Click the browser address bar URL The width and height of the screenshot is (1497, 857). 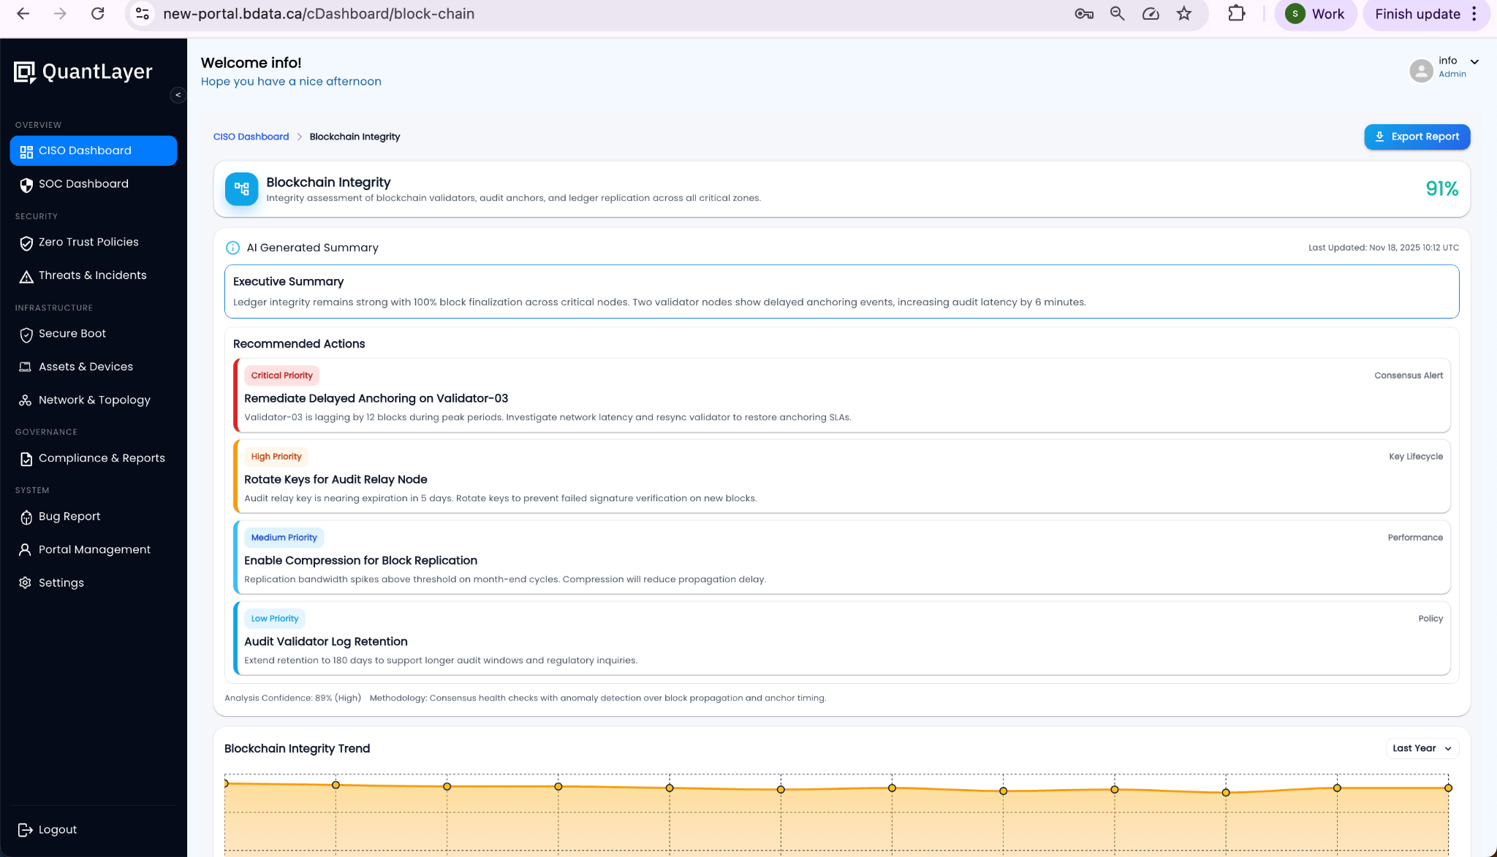(x=319, y=13)
